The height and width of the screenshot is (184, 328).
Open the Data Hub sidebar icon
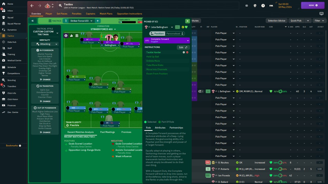(4, 42)
